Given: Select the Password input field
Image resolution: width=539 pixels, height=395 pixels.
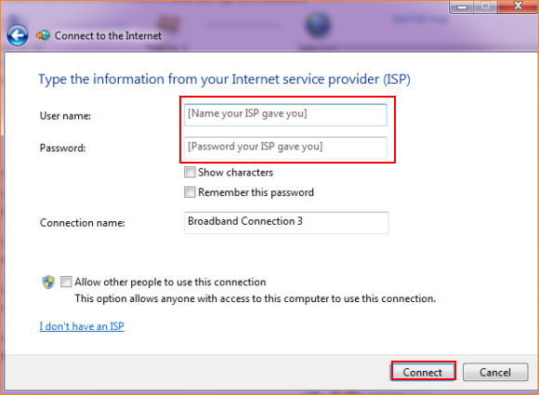Looking at the screenshot, I should (x=285, y=148).
